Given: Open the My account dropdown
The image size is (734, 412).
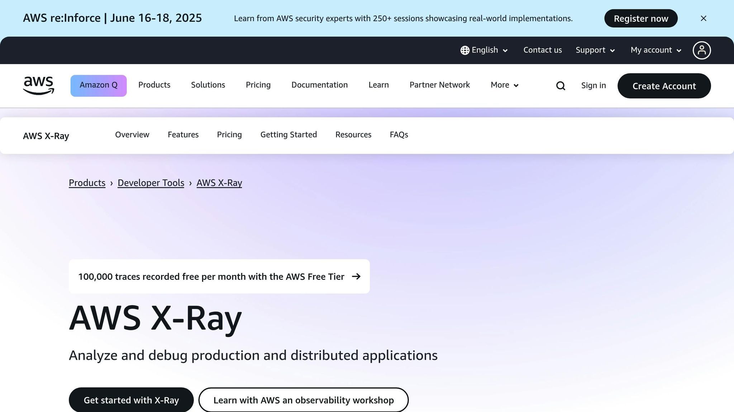Looking at the screenshot, I should (656, 50).
